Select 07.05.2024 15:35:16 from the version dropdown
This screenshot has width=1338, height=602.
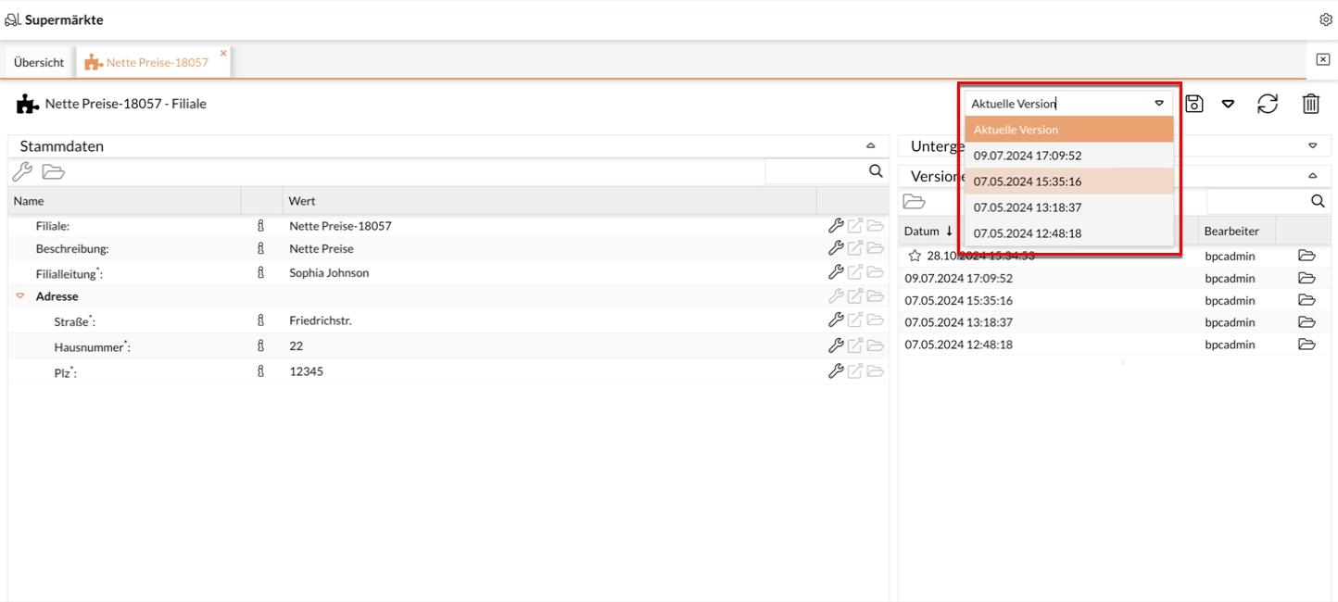pos(1027,182)
